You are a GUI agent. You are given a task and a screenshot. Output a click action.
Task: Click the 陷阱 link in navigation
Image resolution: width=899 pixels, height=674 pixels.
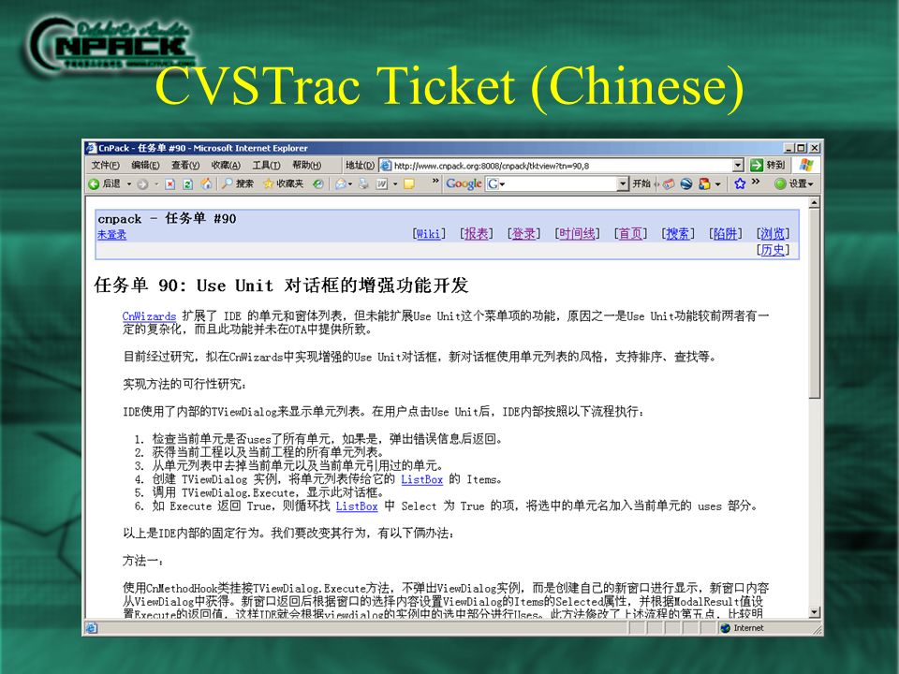click(x=725, y=234)
